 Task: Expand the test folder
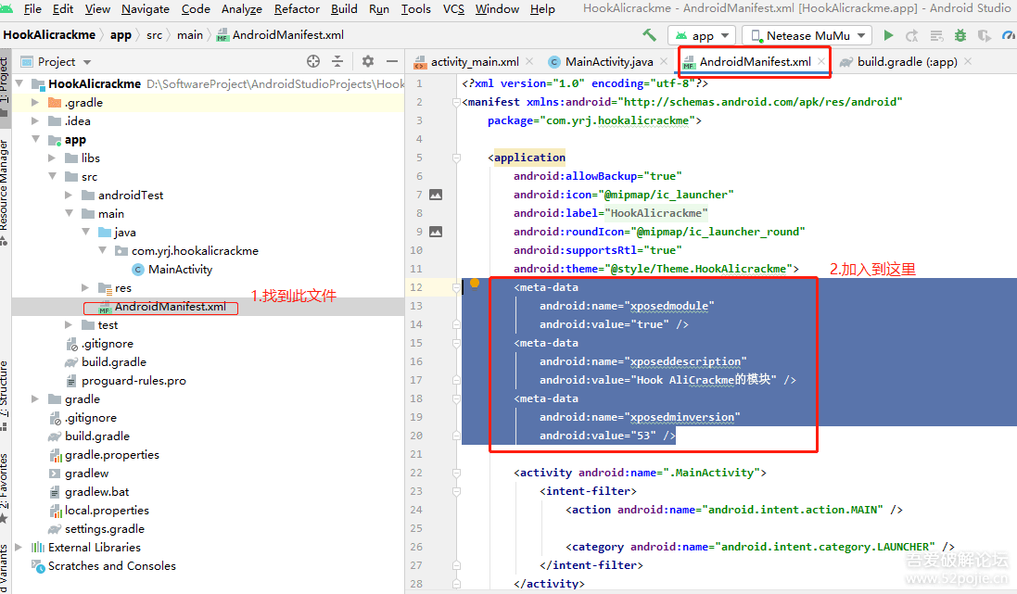coord(69,325)
